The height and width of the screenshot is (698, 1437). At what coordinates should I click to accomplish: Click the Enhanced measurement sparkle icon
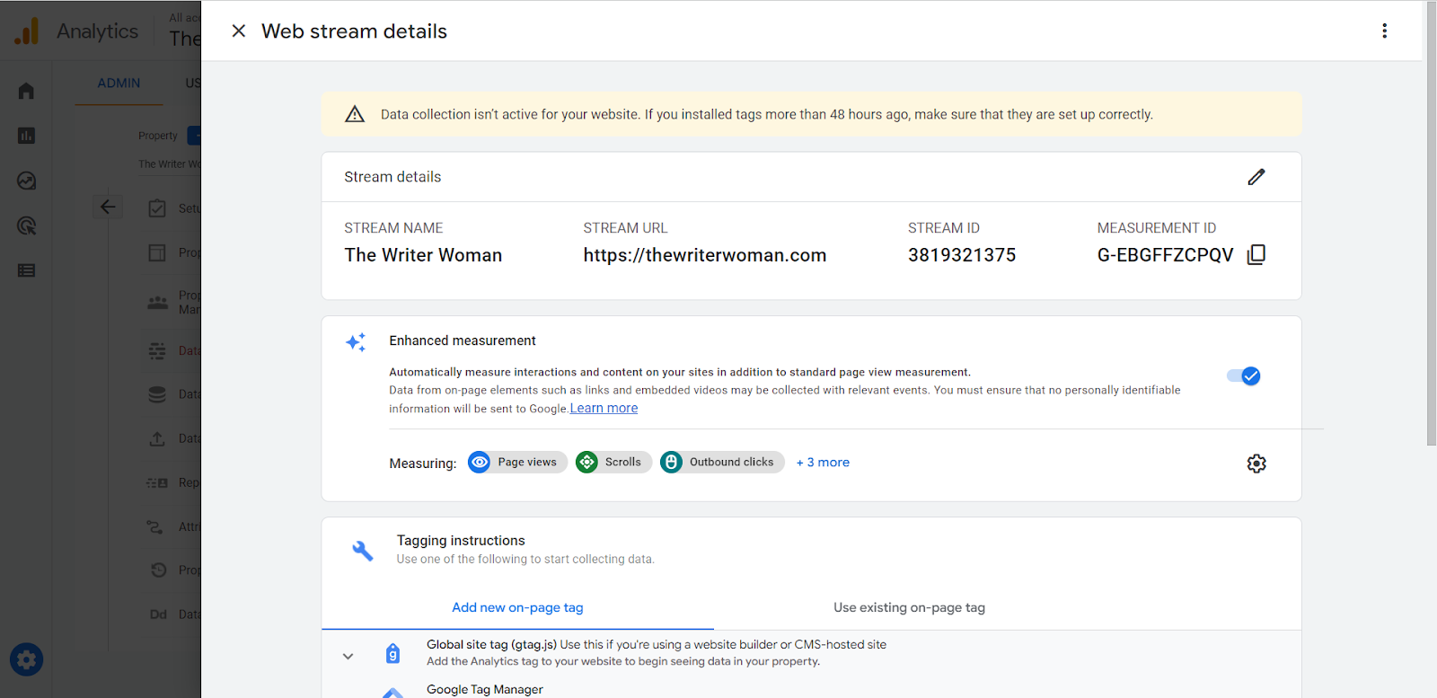(356, 342)
